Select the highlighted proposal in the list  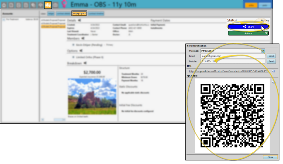[52, 26]
